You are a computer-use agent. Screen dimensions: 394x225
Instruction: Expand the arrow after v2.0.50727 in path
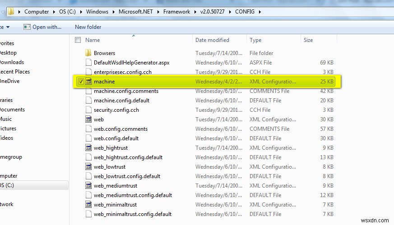click(x=230, y=12)
